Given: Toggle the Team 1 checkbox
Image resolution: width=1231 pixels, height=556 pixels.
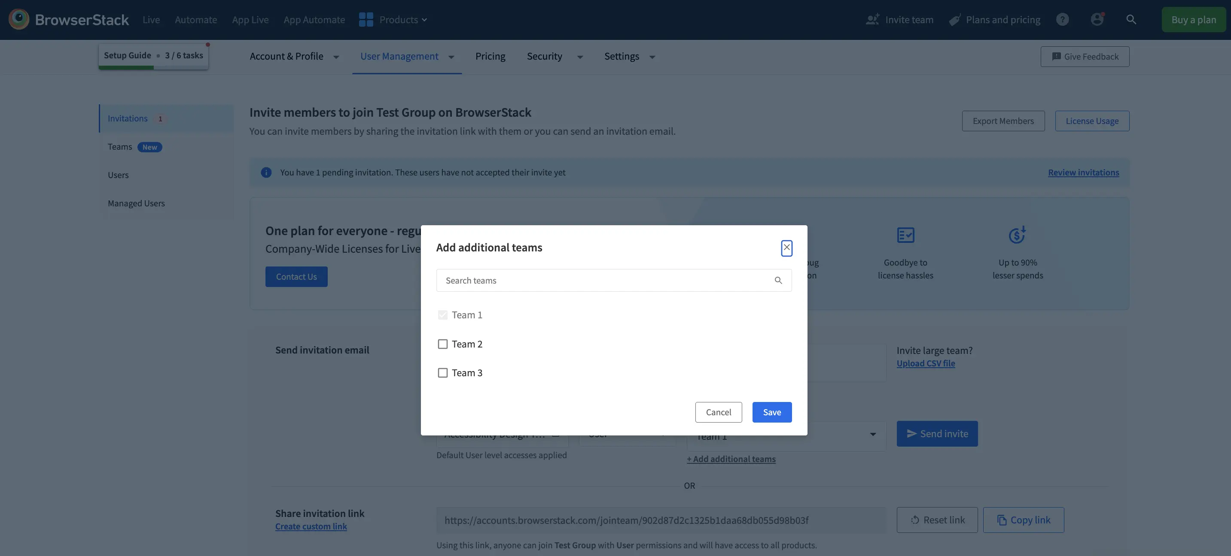Looking at the screenshot, I should [442, 315].
